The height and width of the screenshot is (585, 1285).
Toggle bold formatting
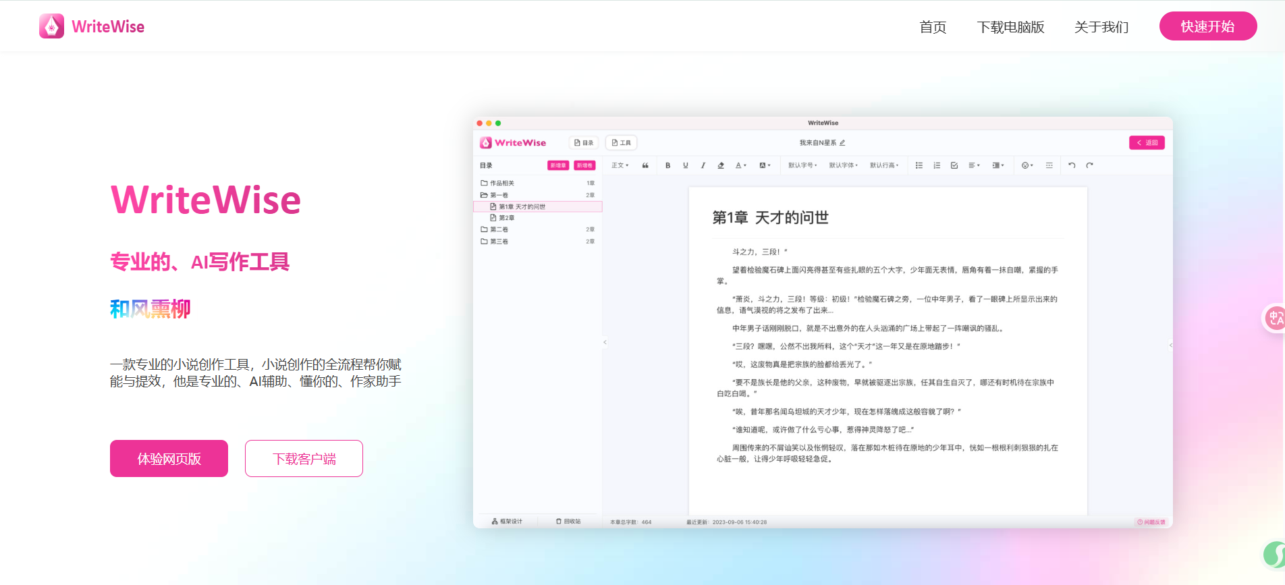(x=668, y=165)
